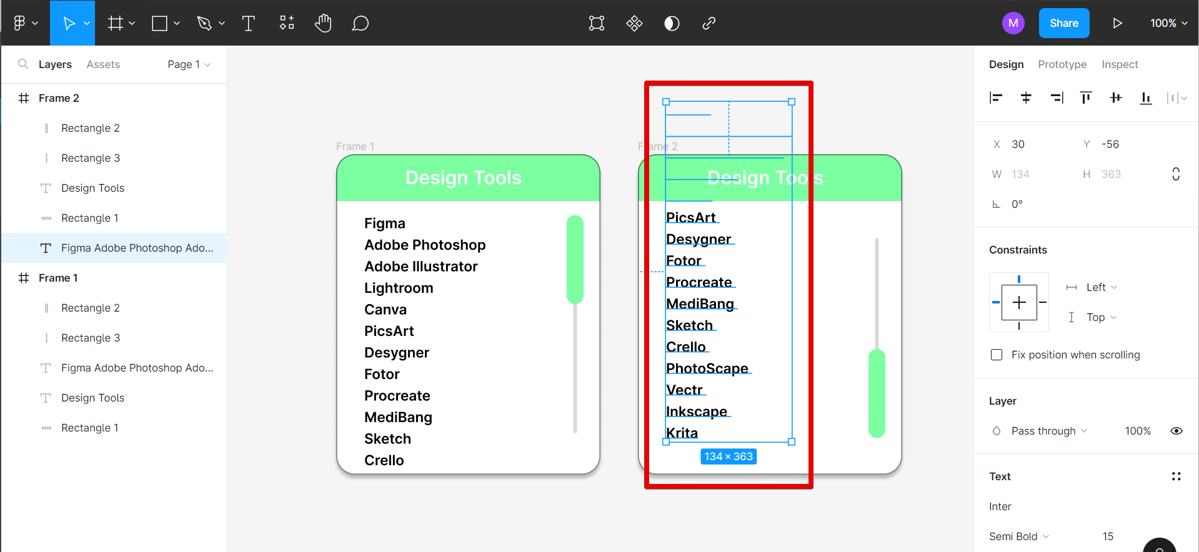Align selection to horizontal centers
Screen dimensions: 1199x552
coord(1026,97)
